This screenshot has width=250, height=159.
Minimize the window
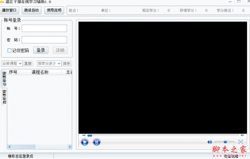(x=230, y=2)
